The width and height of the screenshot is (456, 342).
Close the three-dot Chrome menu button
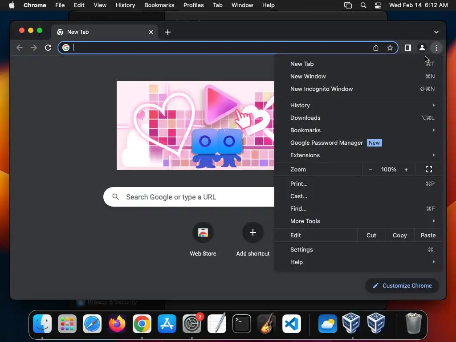pyautogui.click(x=436, y=48)
